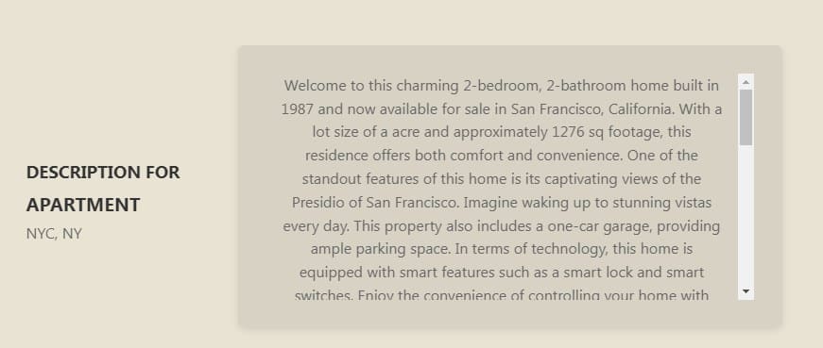
Task: Click the scrollbar down arrow in description box
Action: pyautogui.click(x=746, y=291)
